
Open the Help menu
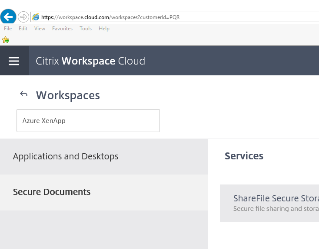pos(104,29)
